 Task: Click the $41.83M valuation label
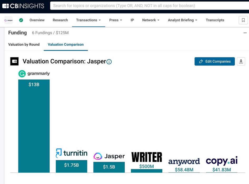point(222,170)
